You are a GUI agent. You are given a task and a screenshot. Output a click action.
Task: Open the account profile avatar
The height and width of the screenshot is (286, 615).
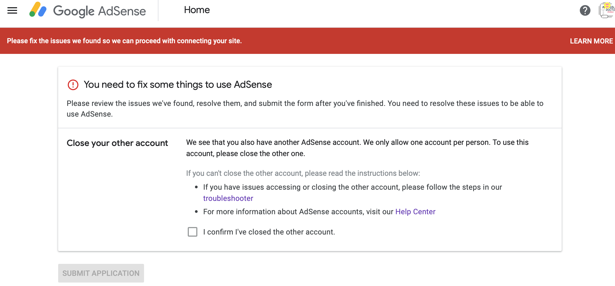click(x=607, y=11)
